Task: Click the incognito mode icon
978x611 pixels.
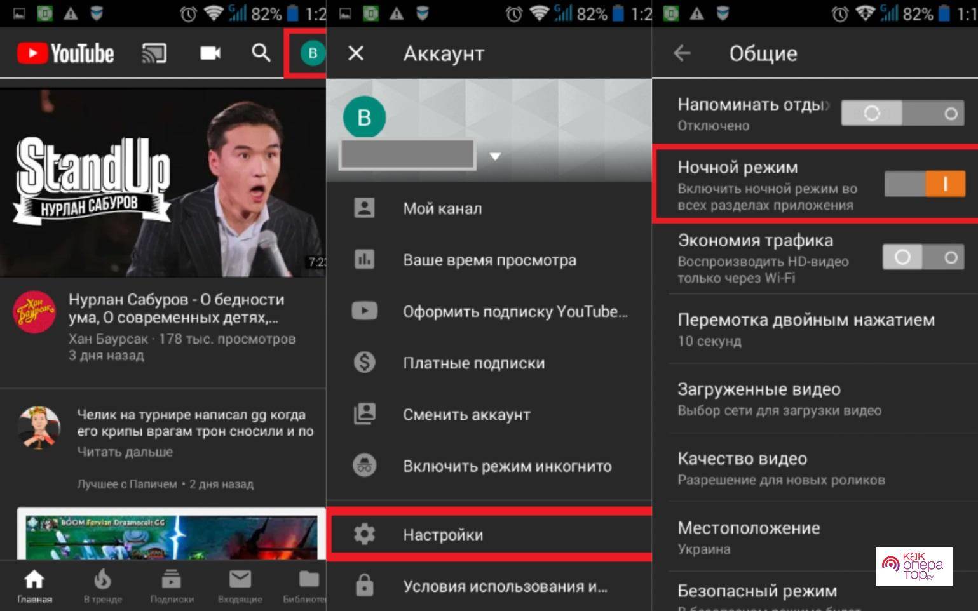Action: (x=364, y=466)
